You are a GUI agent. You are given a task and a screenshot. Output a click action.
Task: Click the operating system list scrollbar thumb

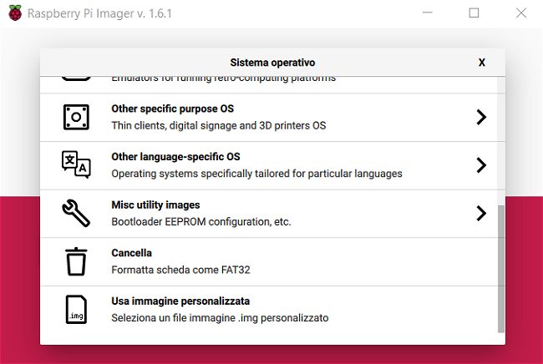(x=500, y=267)
